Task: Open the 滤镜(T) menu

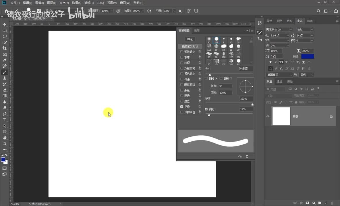Action: 89,3
